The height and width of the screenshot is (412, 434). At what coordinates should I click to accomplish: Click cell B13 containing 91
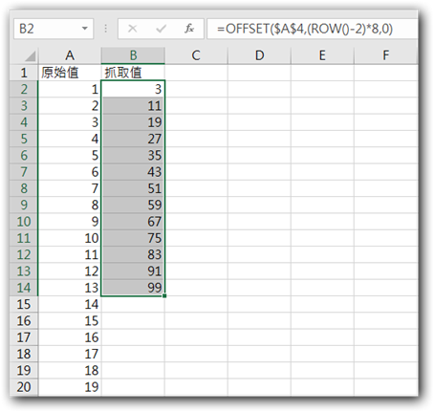point(133,271)
